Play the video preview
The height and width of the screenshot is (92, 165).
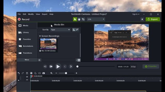coord(58,66)
